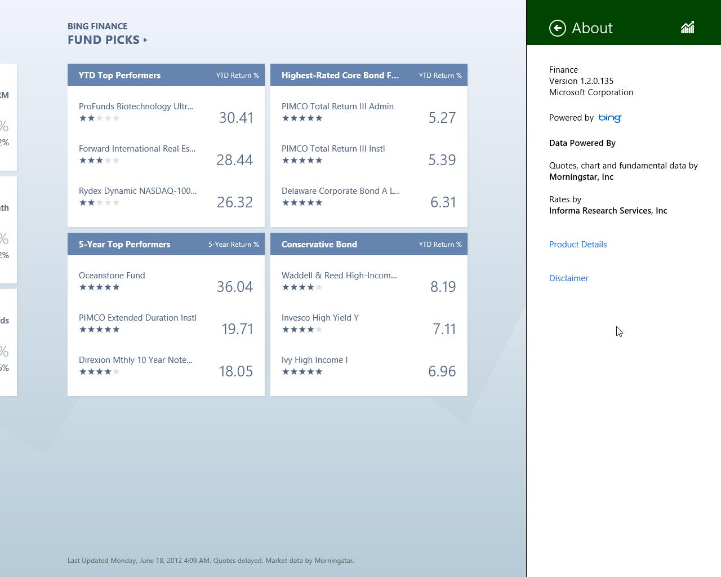The height and width of the screenshot is (577, 721).
Task: Click star rating under Delaware Corporate Bond
Action: (302, 203)
